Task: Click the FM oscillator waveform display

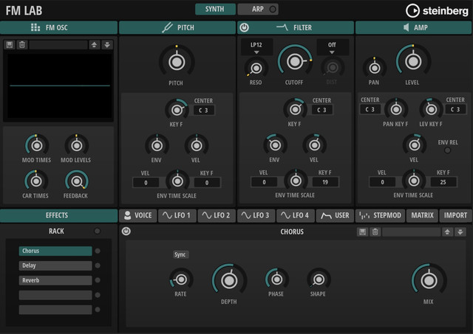Action: pos(58,86)
